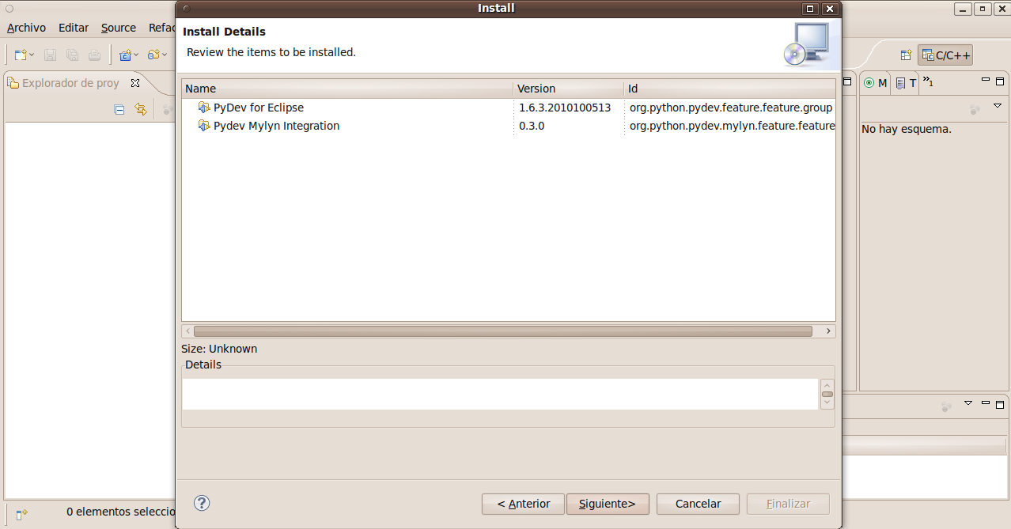Click the New C/C++ Project icon

tap(125, 55)
